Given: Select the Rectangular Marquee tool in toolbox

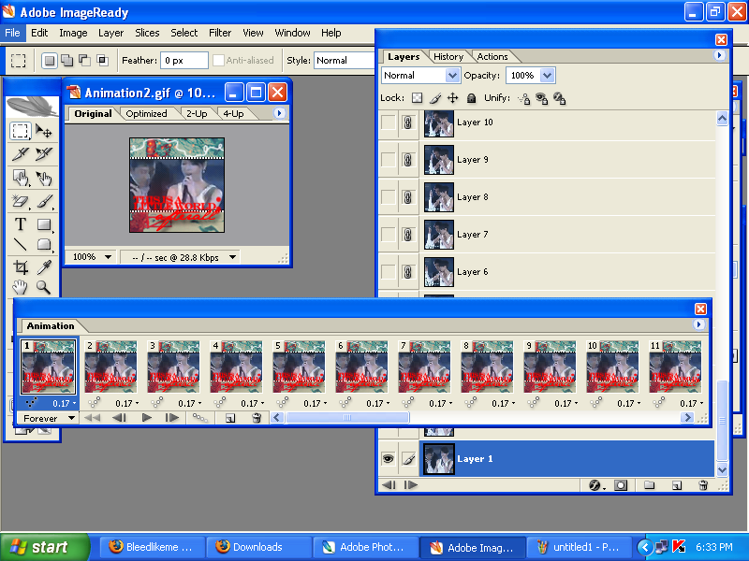Looking at the screenshot, I should click(x=20, y=131).
